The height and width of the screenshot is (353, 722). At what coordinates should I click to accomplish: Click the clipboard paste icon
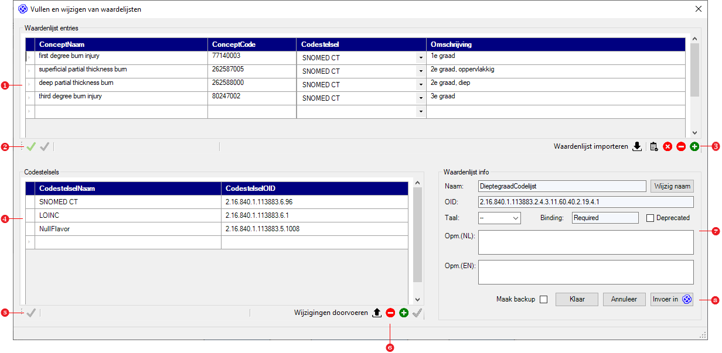click(654, 146)
